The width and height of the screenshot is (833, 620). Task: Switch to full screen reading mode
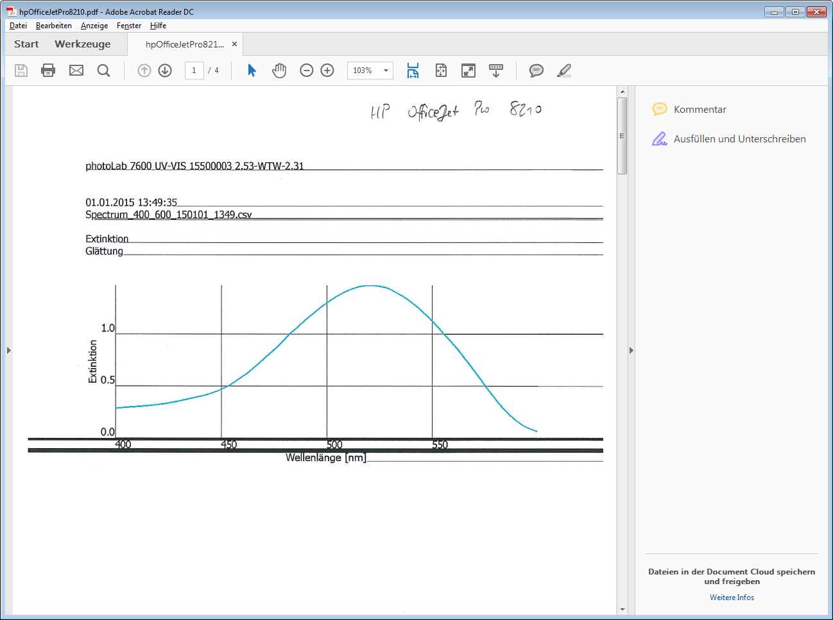click(468, 71)
